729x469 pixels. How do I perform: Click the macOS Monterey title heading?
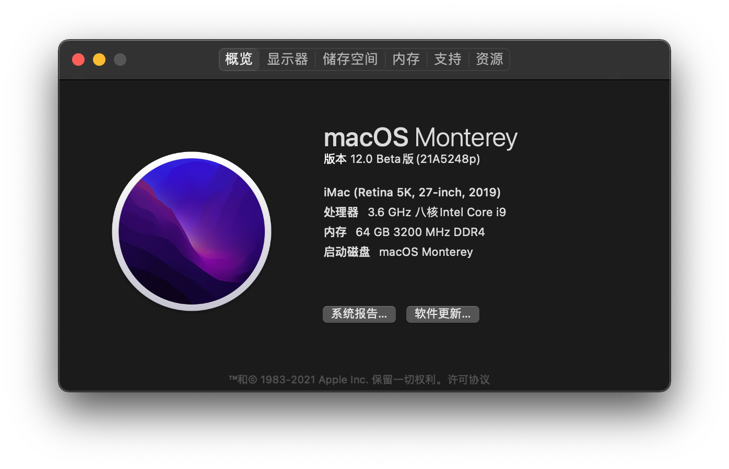tap(420, 138)
